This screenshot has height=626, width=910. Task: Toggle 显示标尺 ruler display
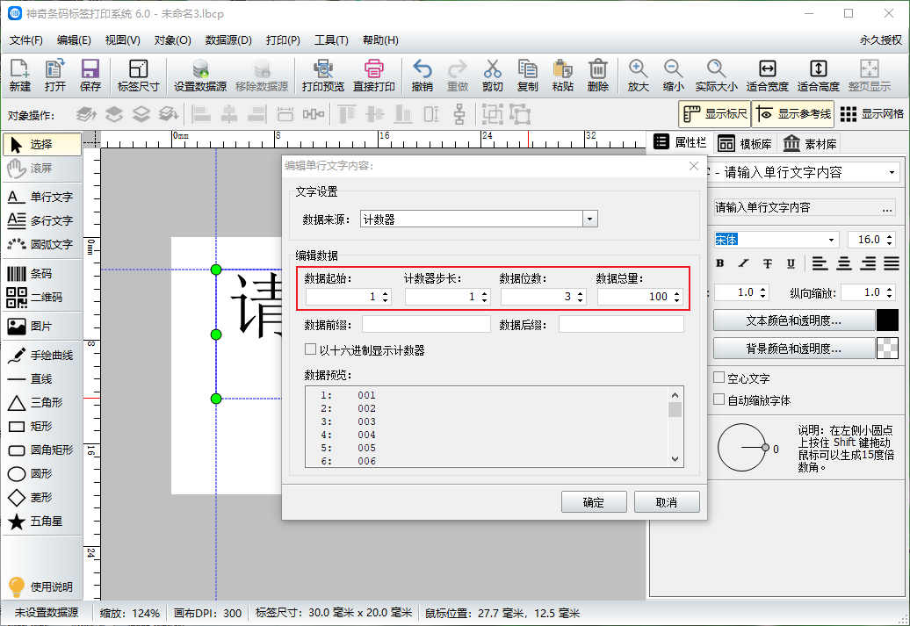click(x=714, y=114)
